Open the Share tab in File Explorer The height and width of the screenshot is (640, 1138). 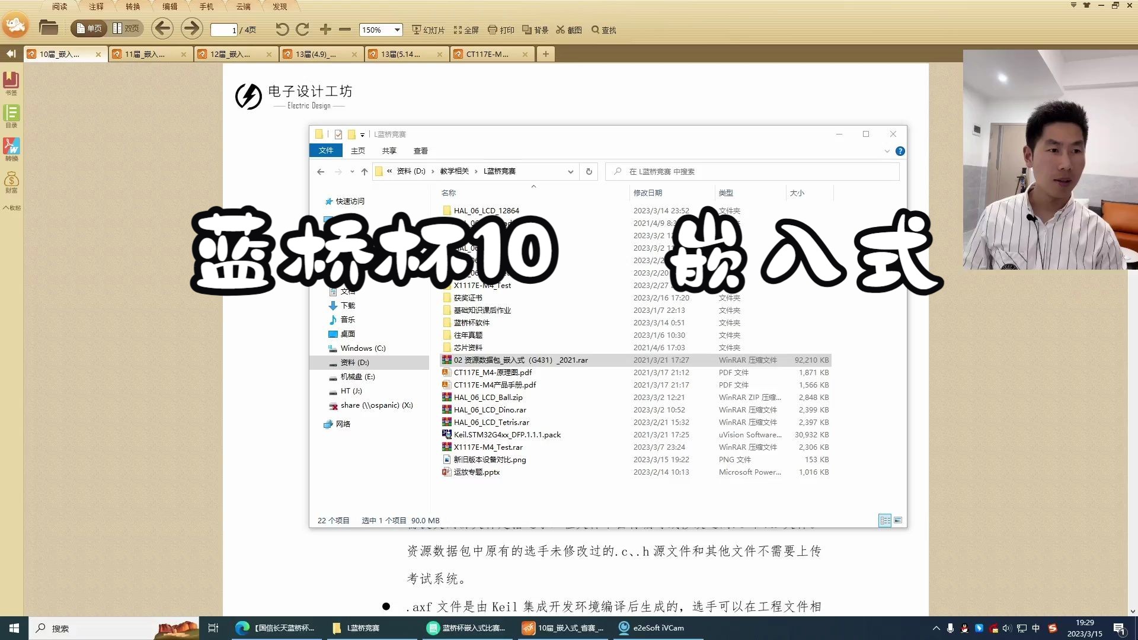388,150
